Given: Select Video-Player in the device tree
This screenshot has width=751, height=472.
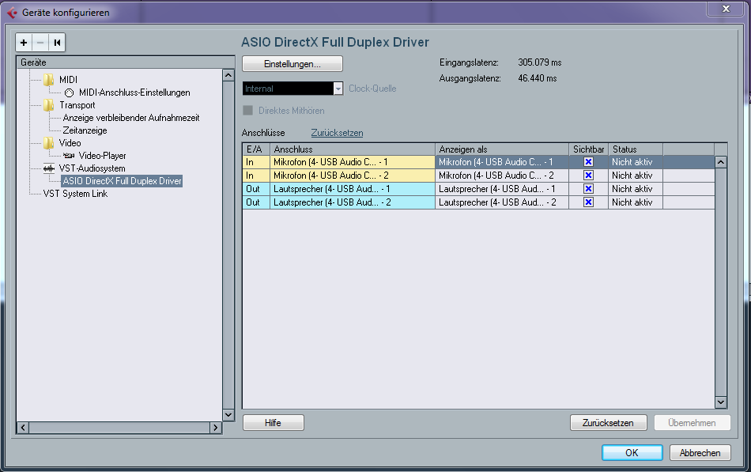Looking at the screenshot, I should pos(103,156).
